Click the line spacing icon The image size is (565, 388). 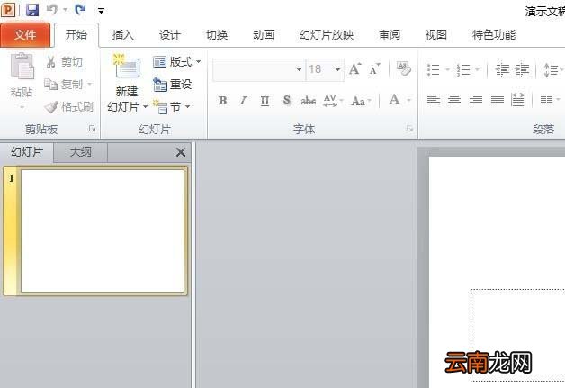pos(552,70)
